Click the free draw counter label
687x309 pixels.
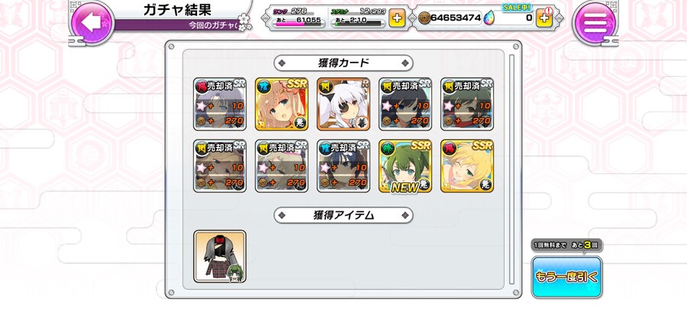point(566,245)
